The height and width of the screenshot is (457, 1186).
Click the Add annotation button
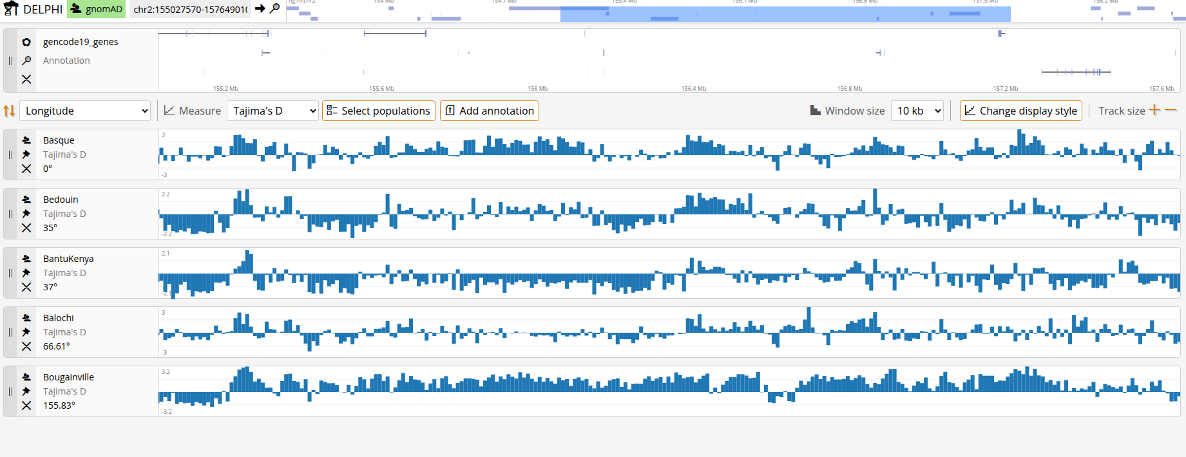(x=489, y=111)
